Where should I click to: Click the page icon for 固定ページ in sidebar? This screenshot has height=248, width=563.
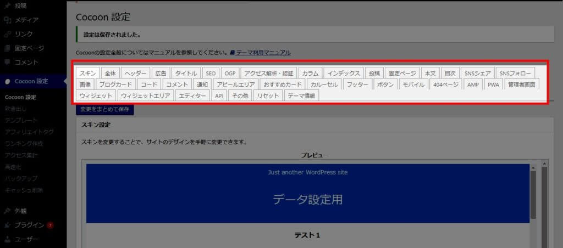click(7, 48)
